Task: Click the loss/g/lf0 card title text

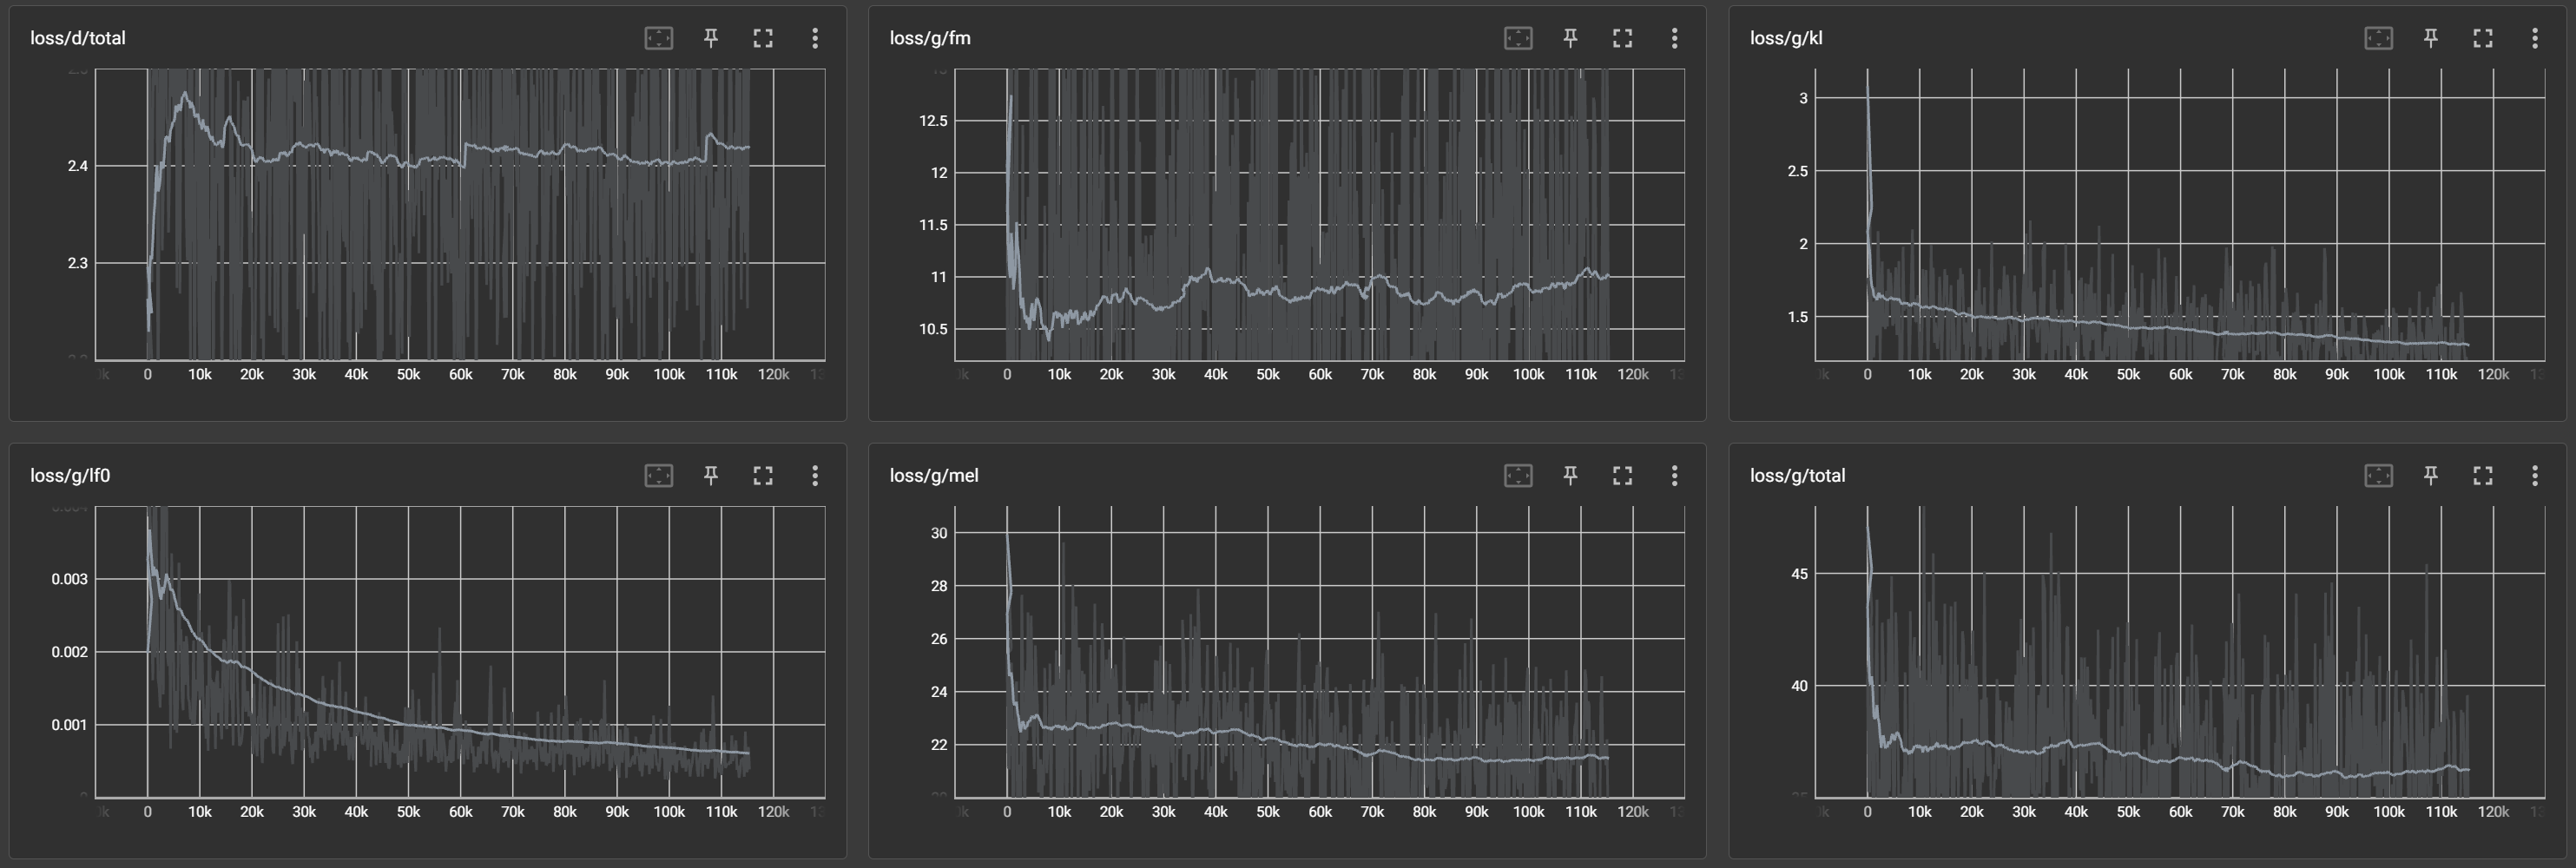Action: pos(70,476)
